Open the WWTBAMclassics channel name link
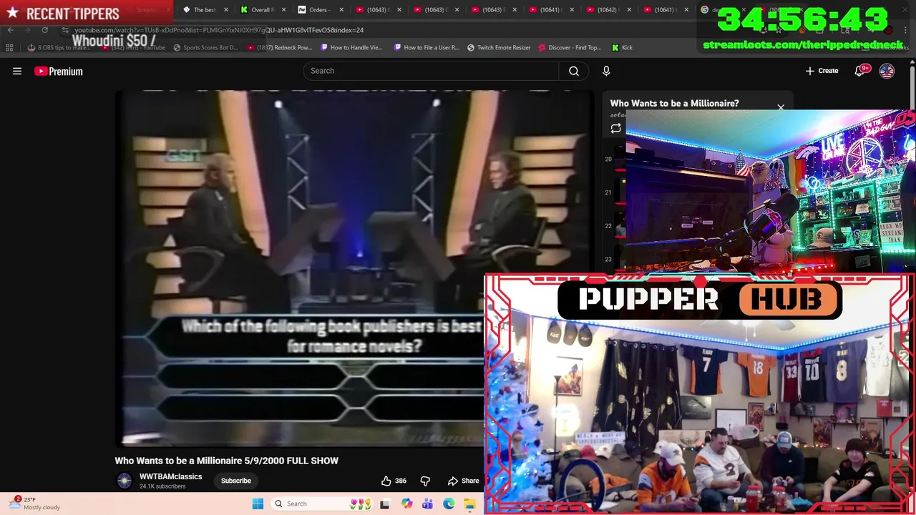 pyautogui.click(x=170, y=476)
